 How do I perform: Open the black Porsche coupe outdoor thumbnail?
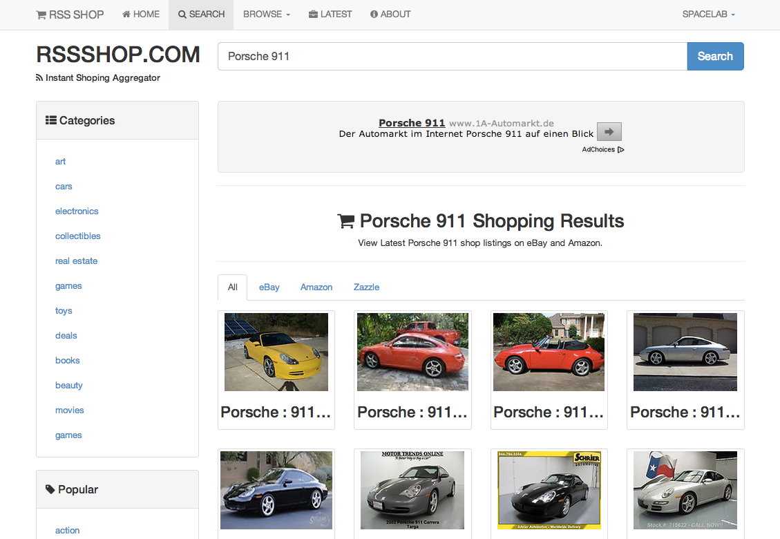pos(276,490)
